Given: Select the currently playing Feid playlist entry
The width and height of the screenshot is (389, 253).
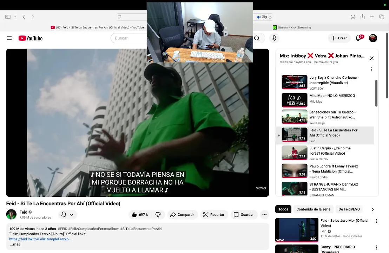Looking at the screenshot, I should point(325,135).
